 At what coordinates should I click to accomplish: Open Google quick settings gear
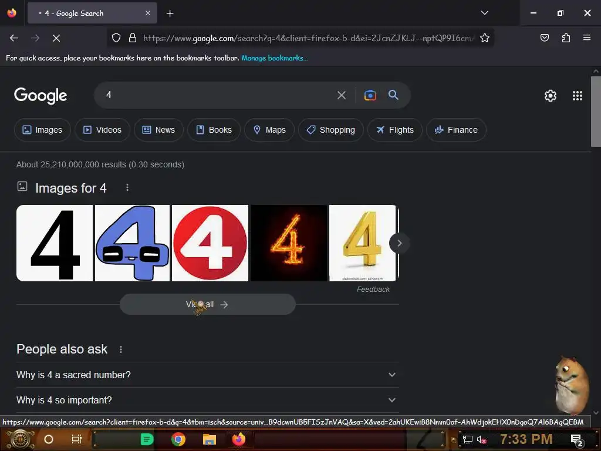point(551,96)
